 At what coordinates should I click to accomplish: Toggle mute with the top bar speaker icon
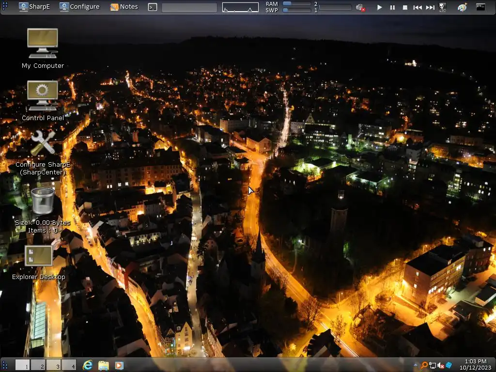[360, 7]
